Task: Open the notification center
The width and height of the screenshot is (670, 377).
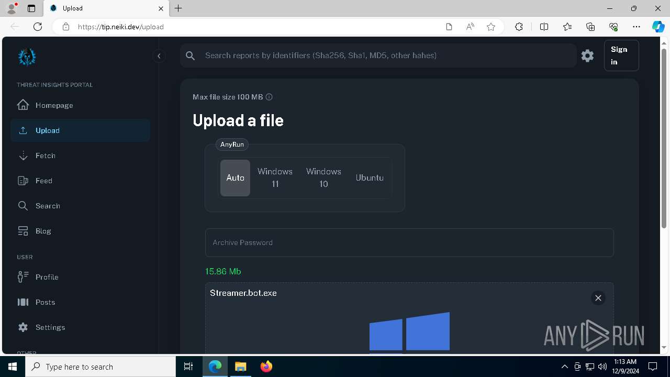Action: [653, 367]
